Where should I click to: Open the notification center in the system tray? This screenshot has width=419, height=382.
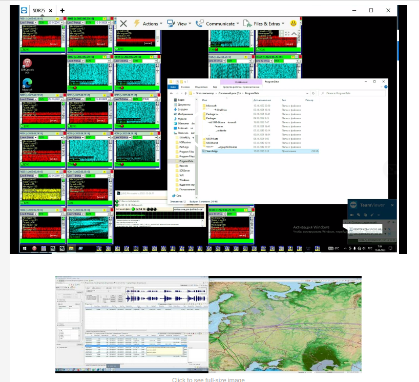coord(390,248)
